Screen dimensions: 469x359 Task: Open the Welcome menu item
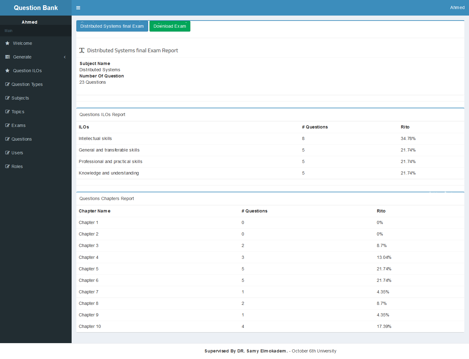(36, 43)
